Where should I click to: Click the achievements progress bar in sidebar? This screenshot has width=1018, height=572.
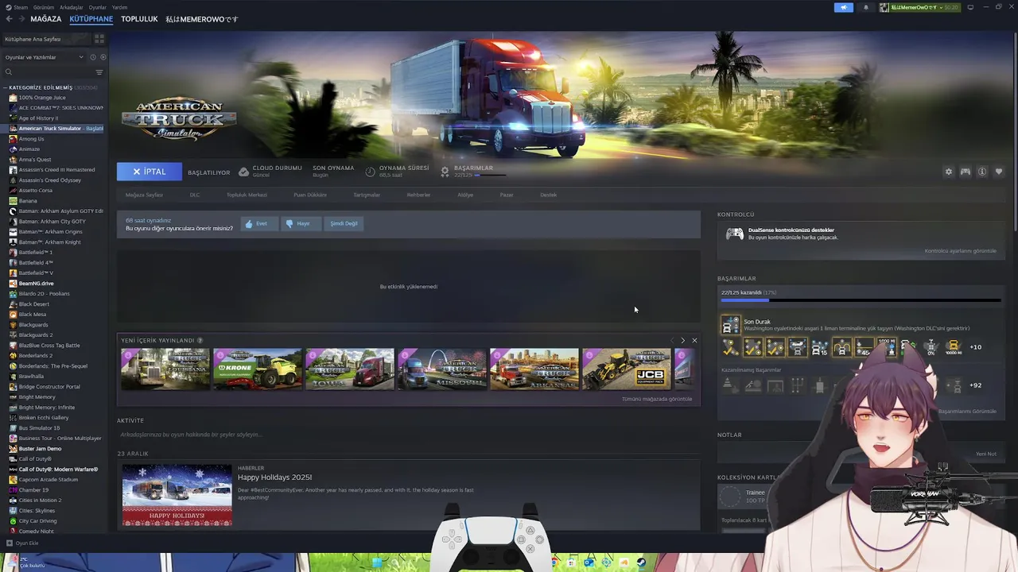tap(861, 300)
